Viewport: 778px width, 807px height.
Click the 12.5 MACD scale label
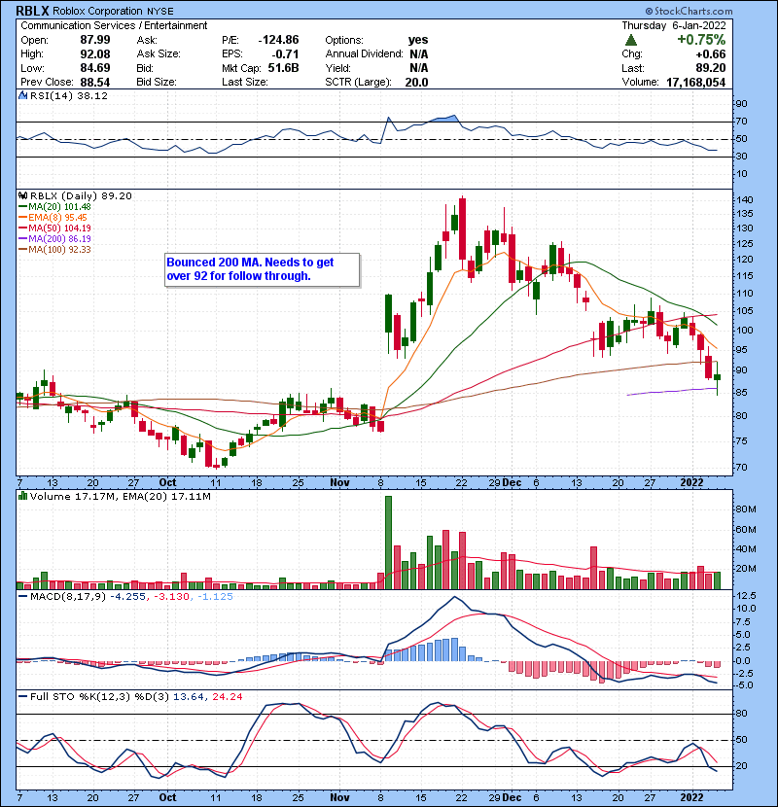747,596
